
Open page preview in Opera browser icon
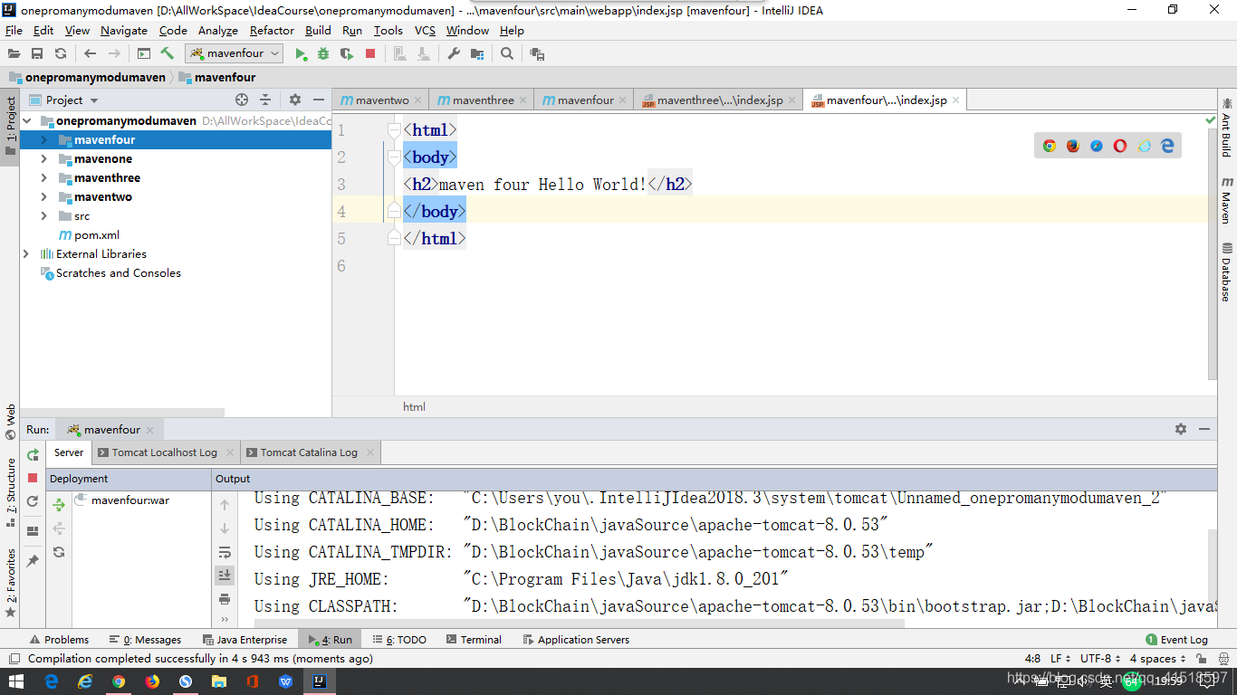click(1120, 146)
